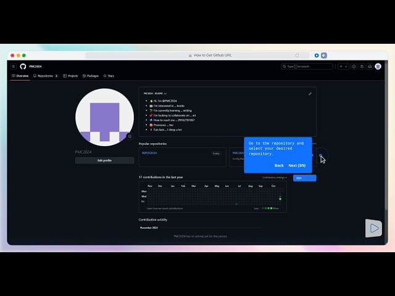Open the PMC2024 account name in the header
This screenshot has width=395, height=296.
[x=35, y=67]
